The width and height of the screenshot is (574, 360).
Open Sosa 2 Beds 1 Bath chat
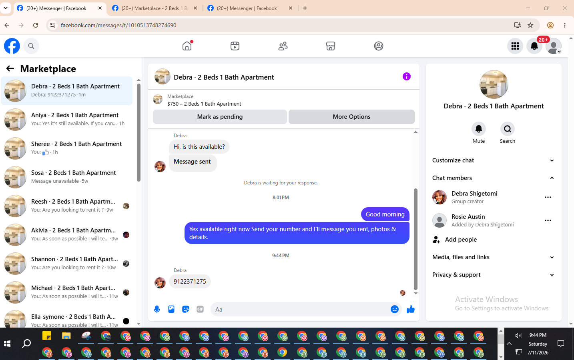point(67,177)
